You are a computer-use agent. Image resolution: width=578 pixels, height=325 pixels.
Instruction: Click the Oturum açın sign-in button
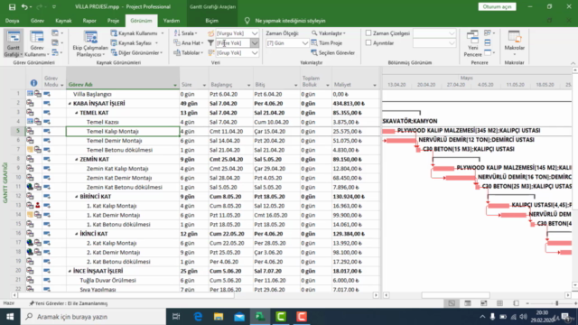497,6
